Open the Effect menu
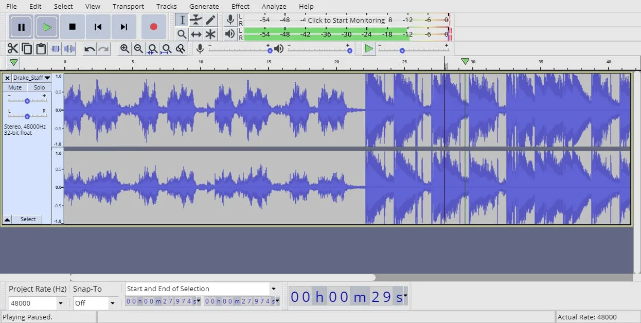 [x=240, y=6]
